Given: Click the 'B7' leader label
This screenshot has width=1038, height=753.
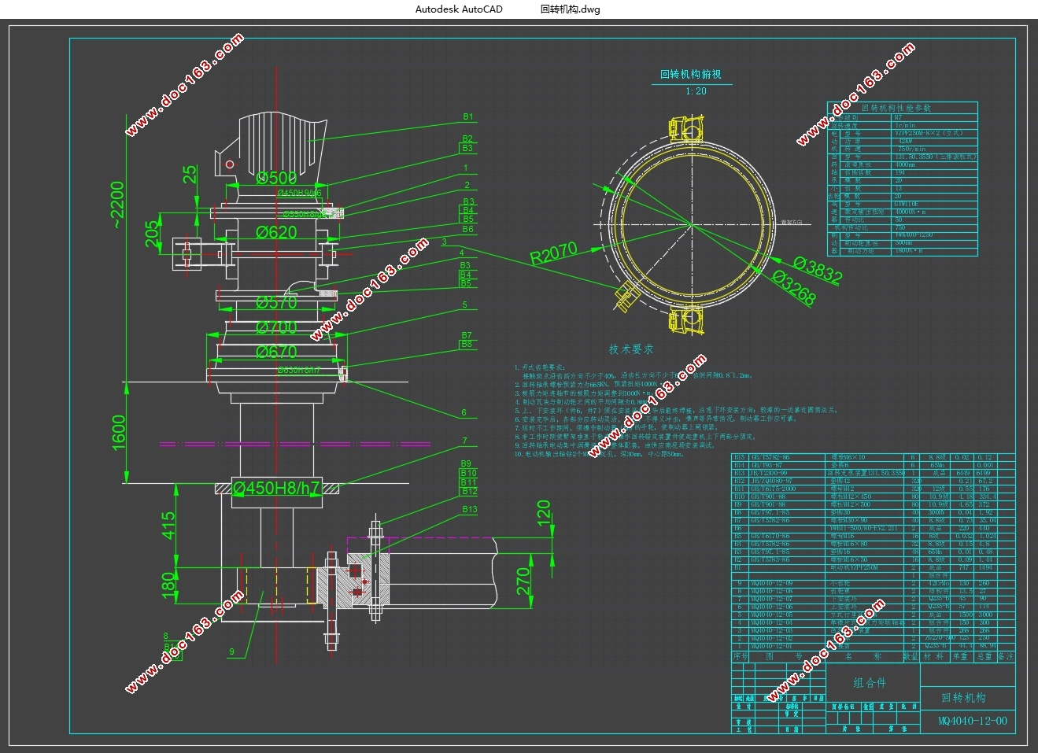Looking at the screenshot, I should point(467,335).
